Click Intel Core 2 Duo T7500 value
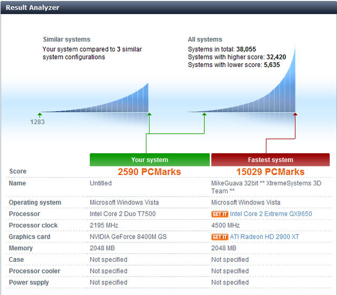337x295 pixels. (123, 214)
